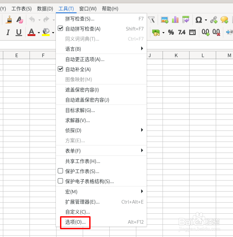This screenshot has height=237, width=233.
Task: Insert pivot table icon
Action: [x=186, y=19]
